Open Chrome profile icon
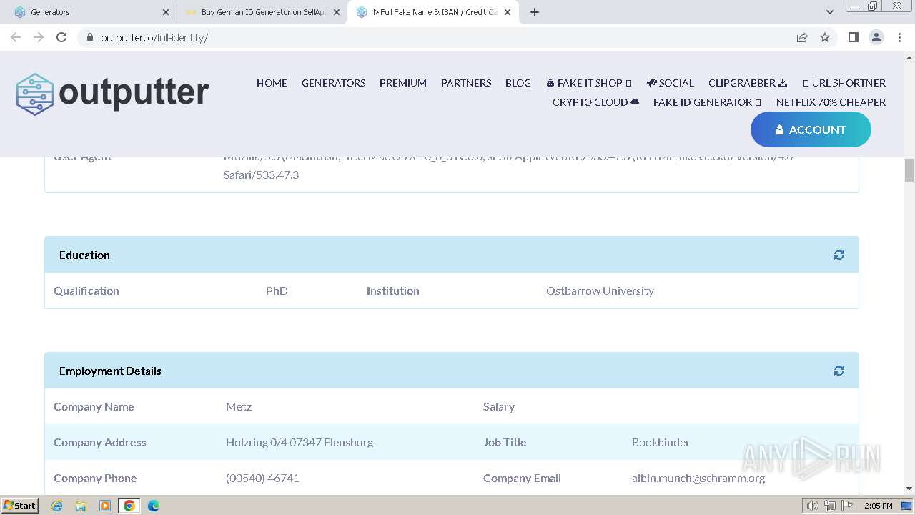 click(876, 37)
